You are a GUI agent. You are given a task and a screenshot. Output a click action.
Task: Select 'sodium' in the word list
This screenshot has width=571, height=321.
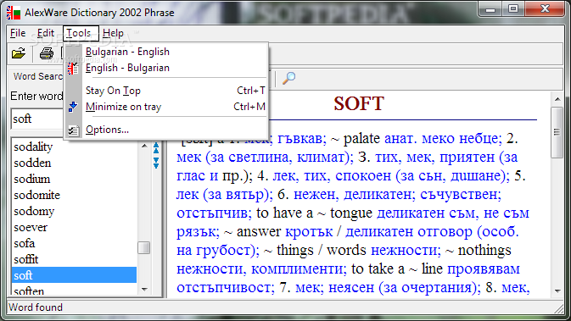tap(75, 179)
